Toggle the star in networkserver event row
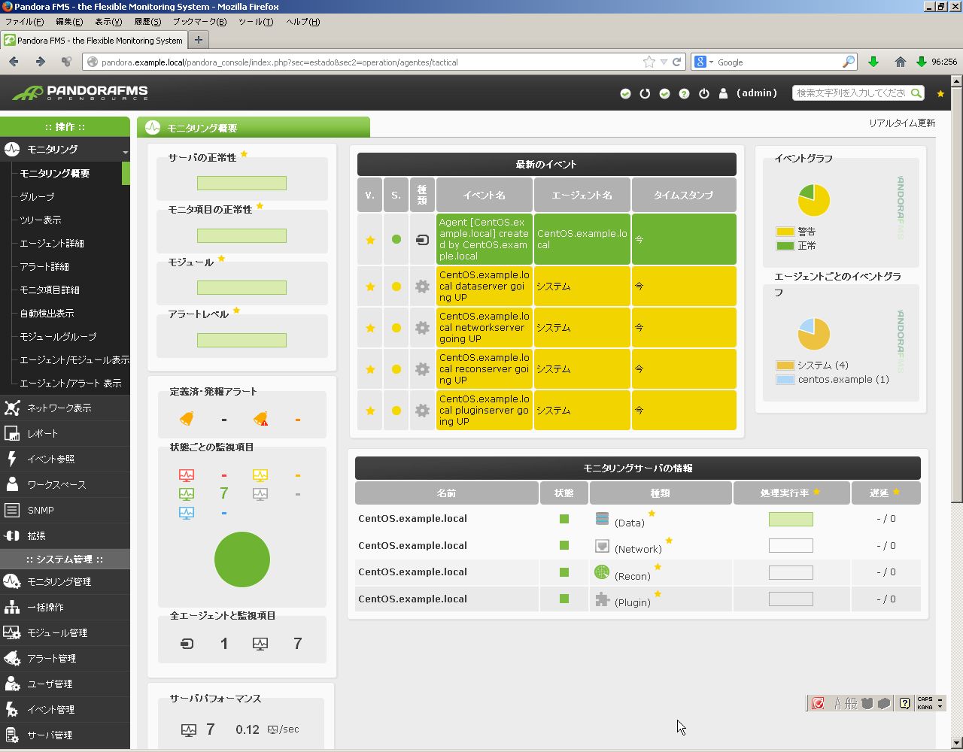 click(370, 328)
